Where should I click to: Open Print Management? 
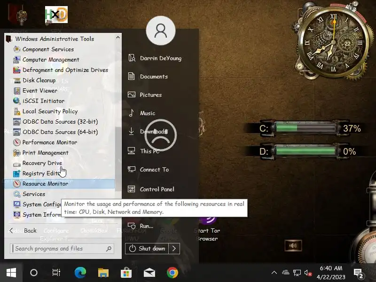coord(59,152)
